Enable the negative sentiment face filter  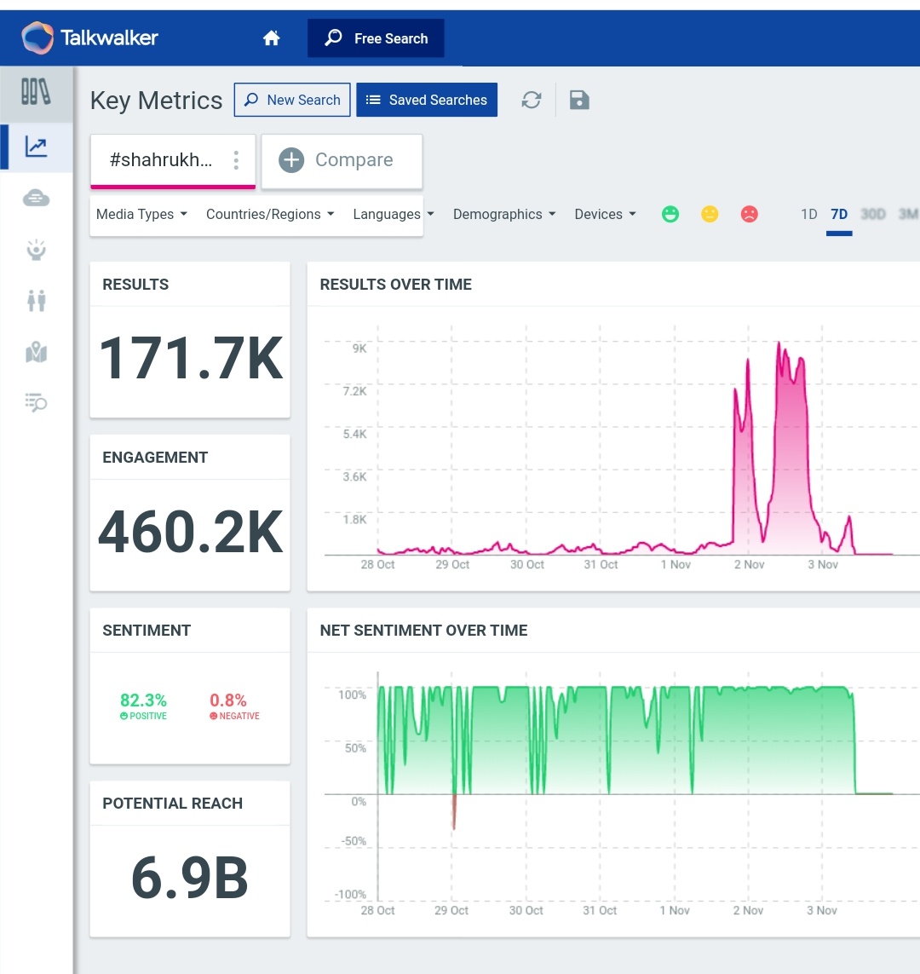tap(749, 214)
